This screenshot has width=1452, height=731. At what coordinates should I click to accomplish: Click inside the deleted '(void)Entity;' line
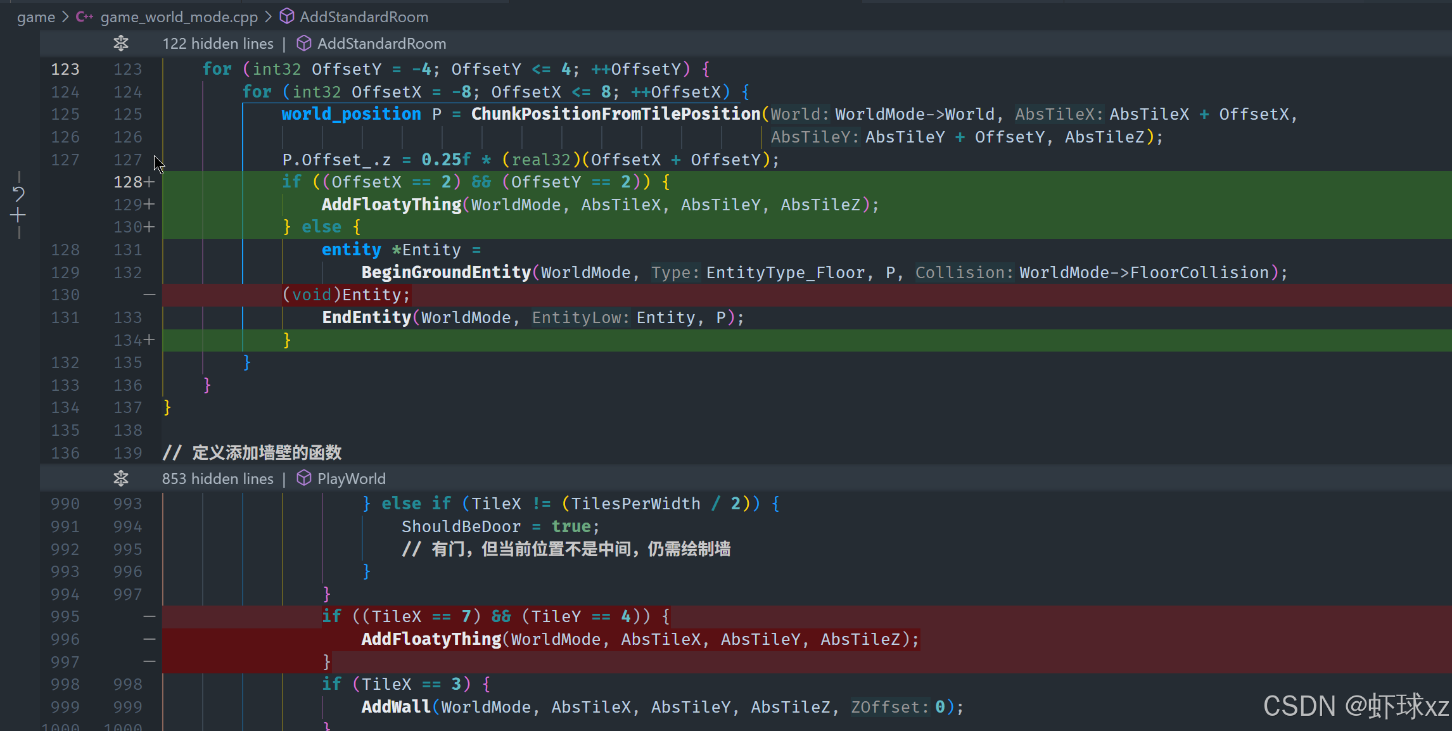coord(347,295)
